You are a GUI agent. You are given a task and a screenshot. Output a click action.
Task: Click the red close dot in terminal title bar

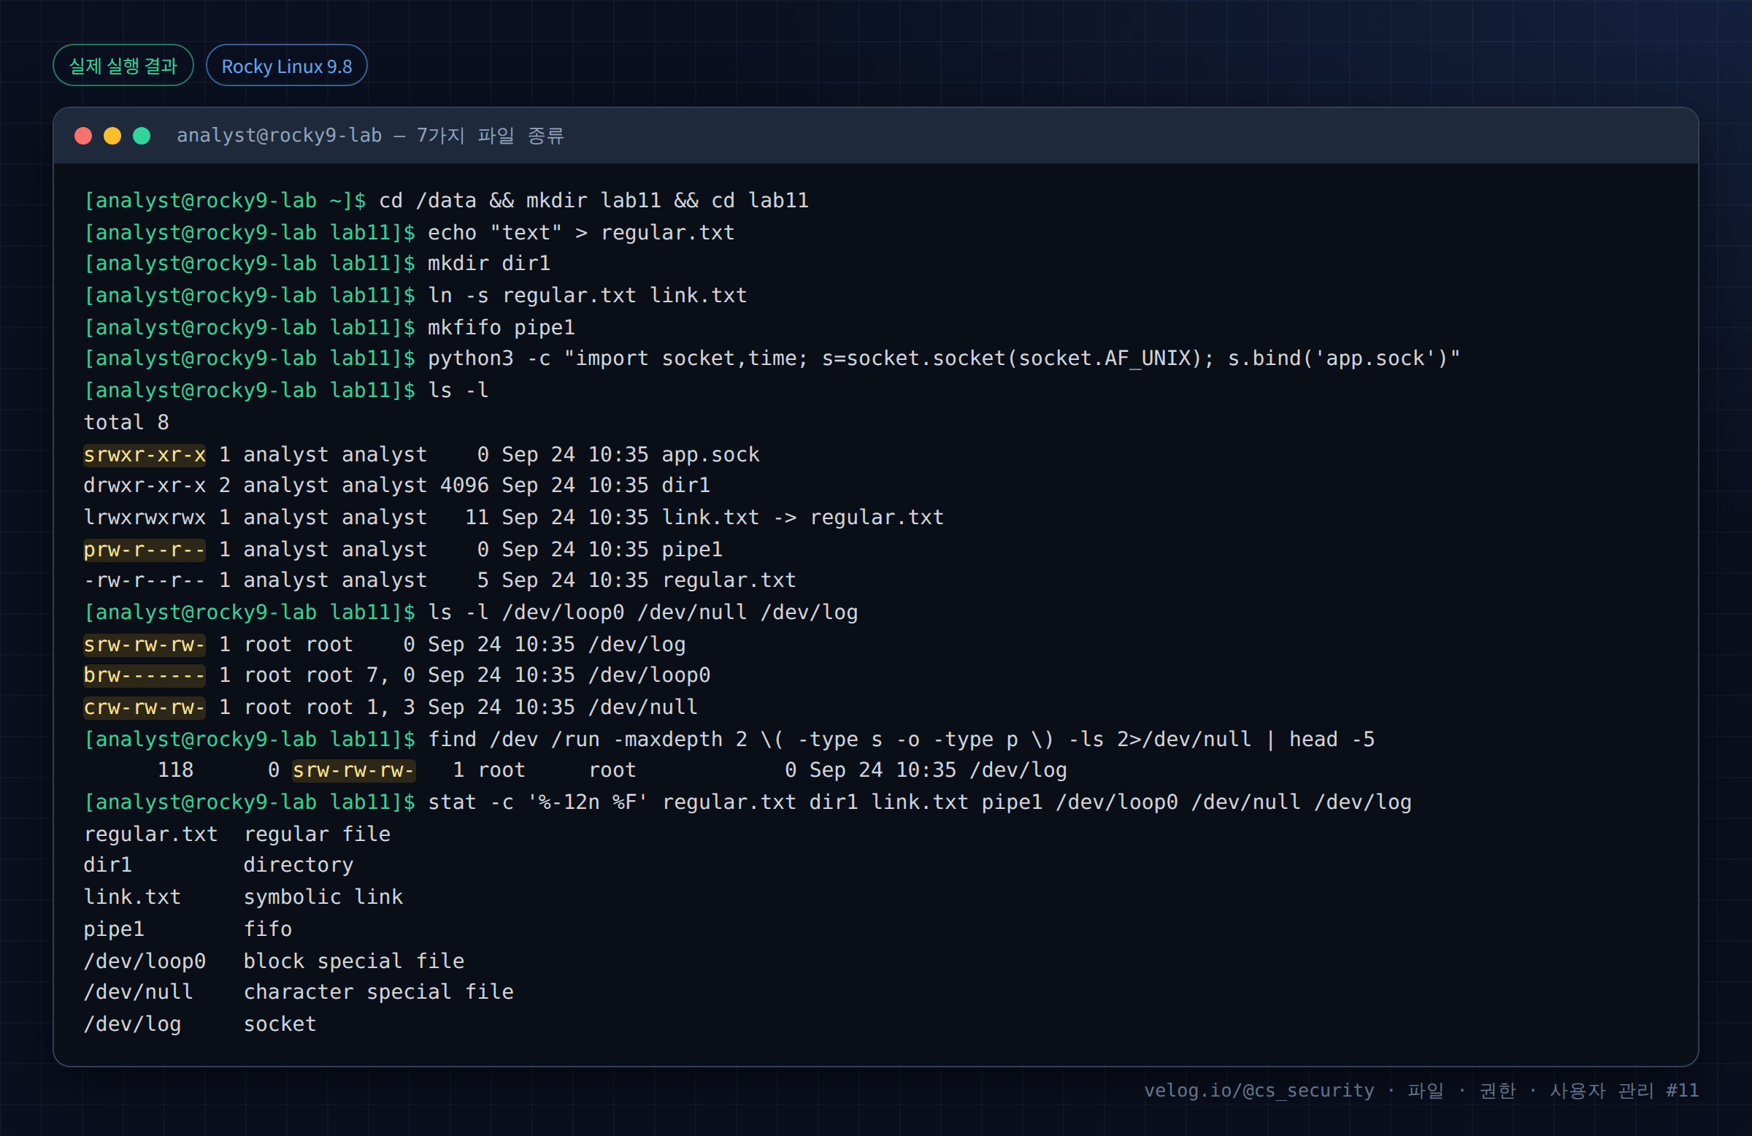[83, 137]
